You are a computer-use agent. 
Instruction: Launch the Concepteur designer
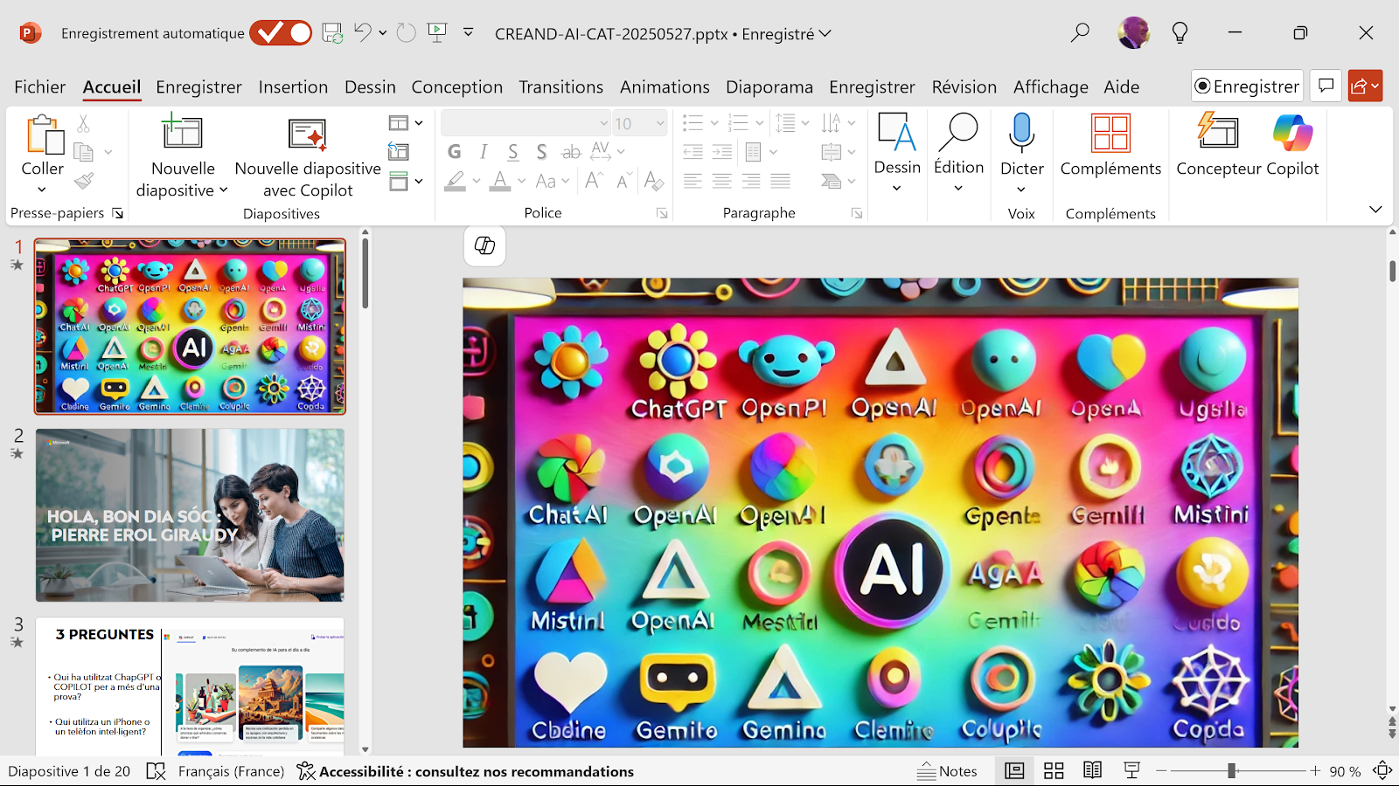click(x=1218, y=147)
